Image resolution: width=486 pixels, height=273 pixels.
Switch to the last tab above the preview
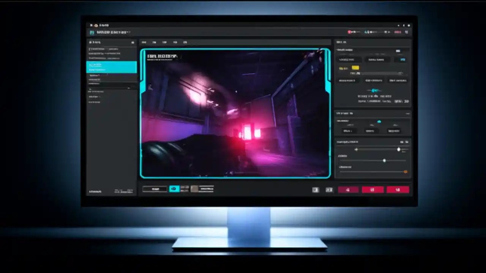pos(185,42)
